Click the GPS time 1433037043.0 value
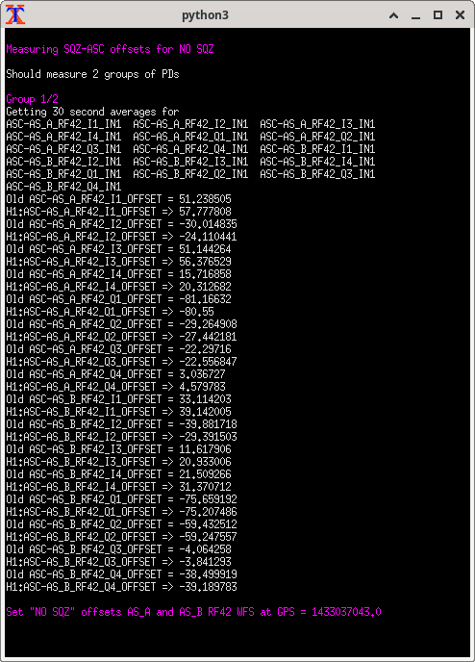Image resolution: width=475 pixels, height=662 pixels. click(x=346, y=612)
